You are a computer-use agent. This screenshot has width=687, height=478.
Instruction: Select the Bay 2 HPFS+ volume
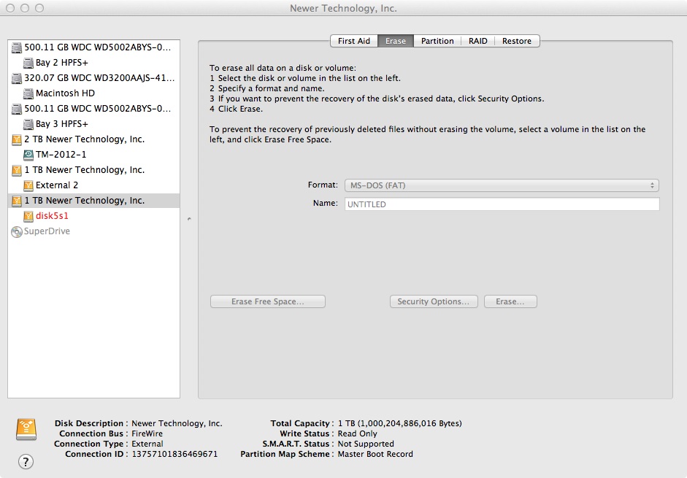tap(93, 63)
